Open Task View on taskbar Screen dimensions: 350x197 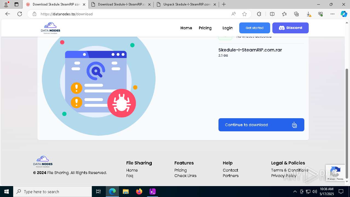tap(98, 192)
